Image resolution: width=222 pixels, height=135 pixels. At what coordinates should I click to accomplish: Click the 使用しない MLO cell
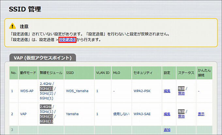(x=121, y=114)
